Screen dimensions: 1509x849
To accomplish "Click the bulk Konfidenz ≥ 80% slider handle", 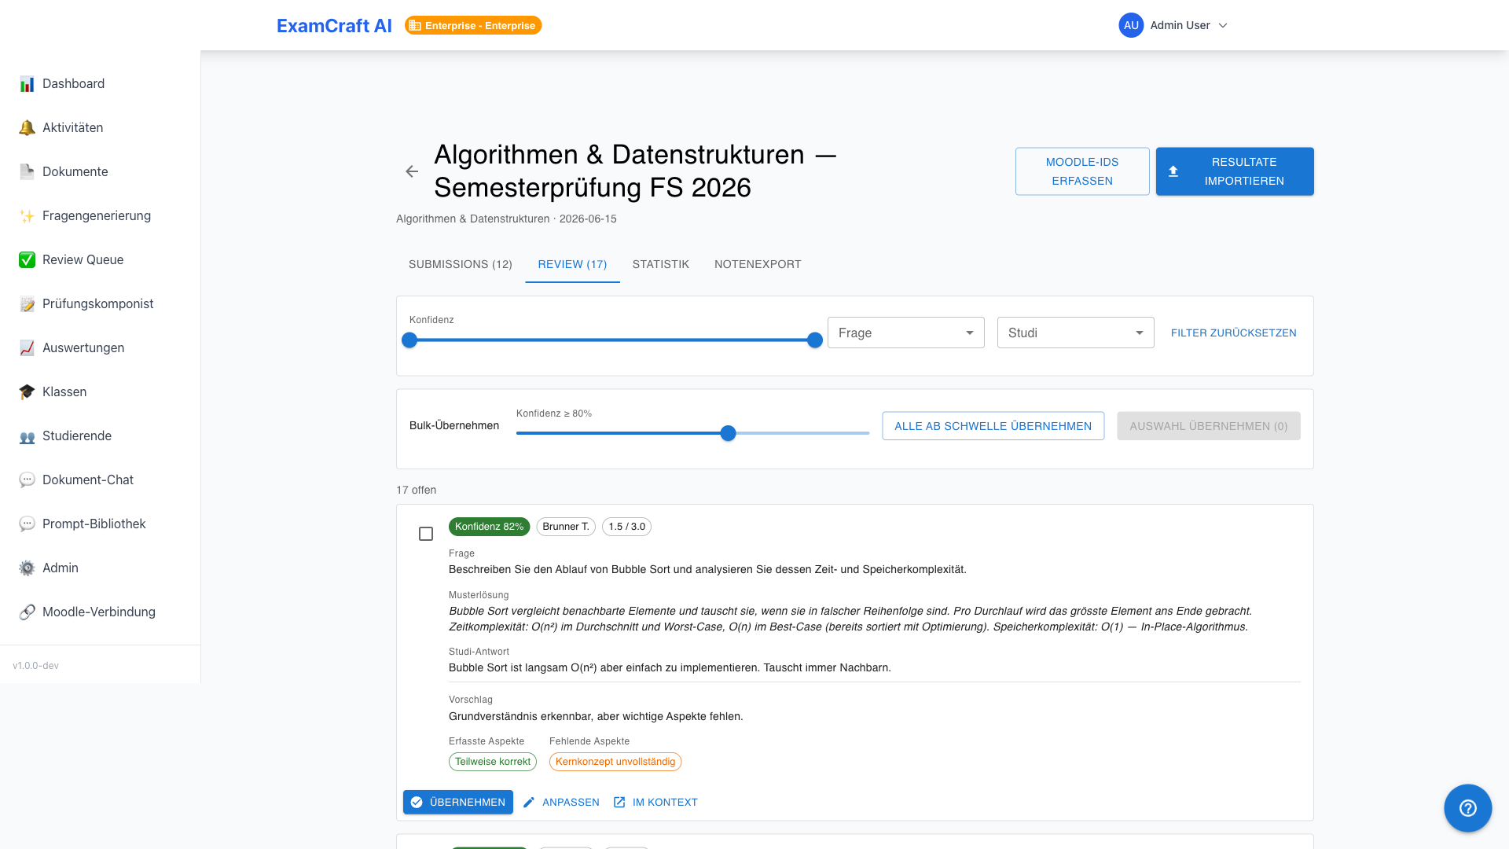I will coord(729,433).
